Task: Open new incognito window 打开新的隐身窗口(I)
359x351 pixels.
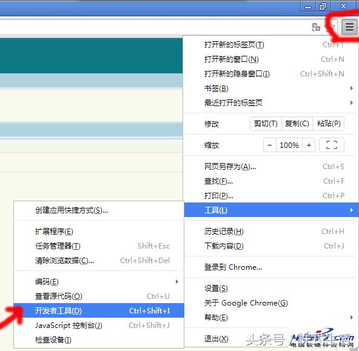Action: [271, 74]
